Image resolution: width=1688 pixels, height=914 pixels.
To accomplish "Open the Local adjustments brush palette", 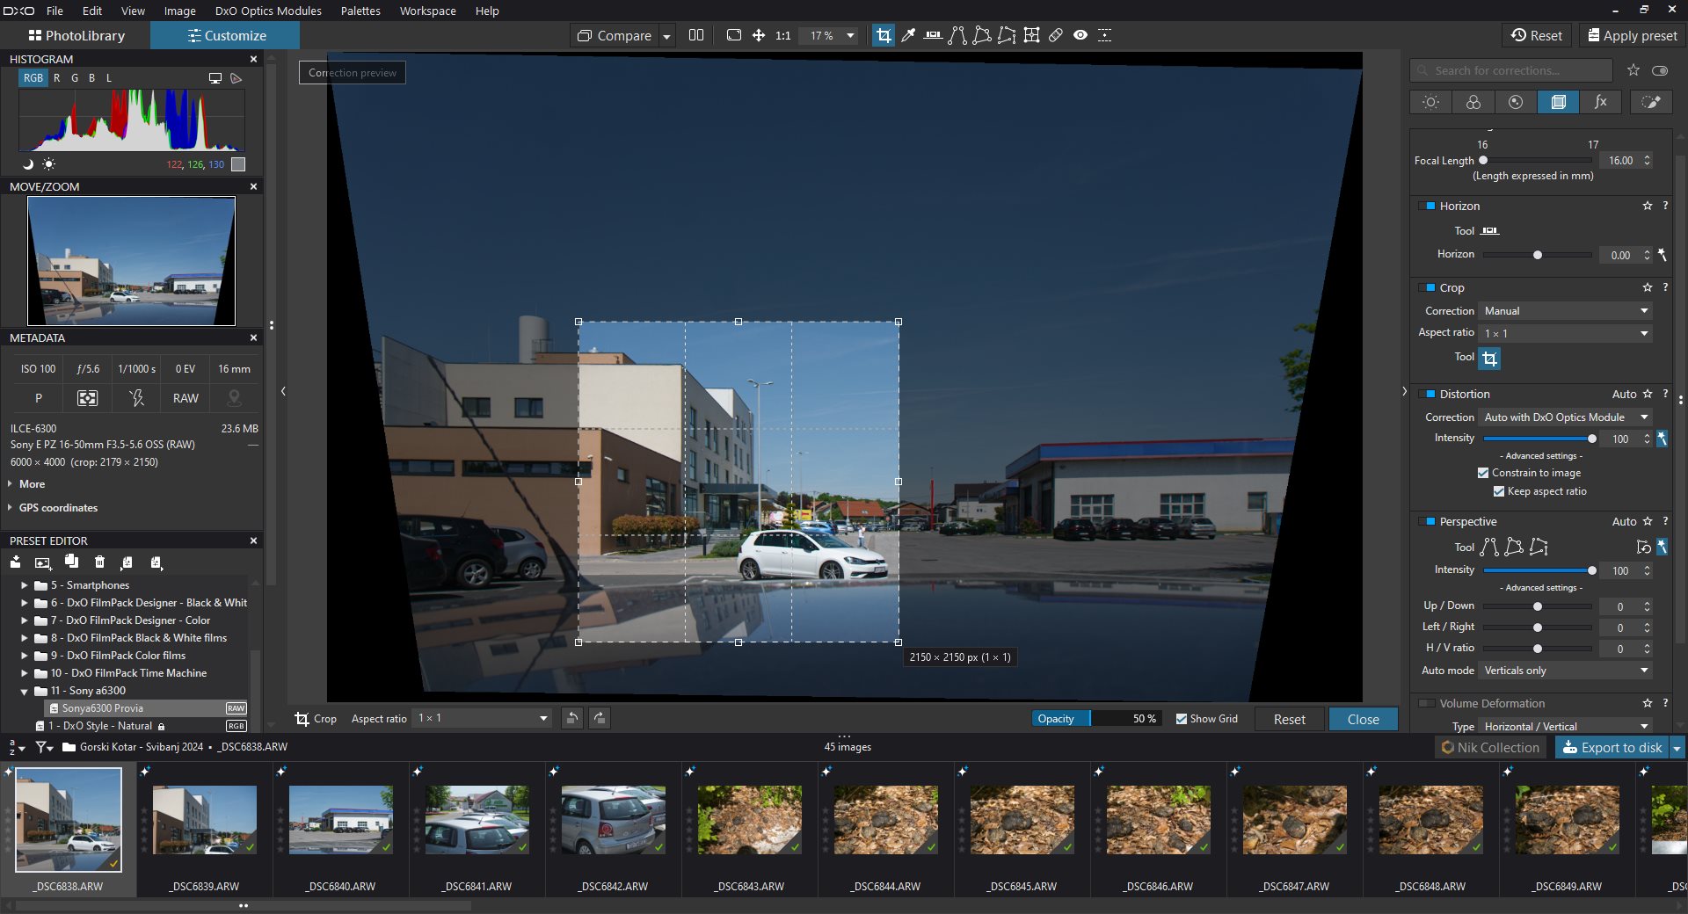I will pyautogui.click(x=1650, y=102).
